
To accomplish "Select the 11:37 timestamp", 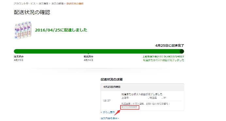I will [x=107, y=101].
